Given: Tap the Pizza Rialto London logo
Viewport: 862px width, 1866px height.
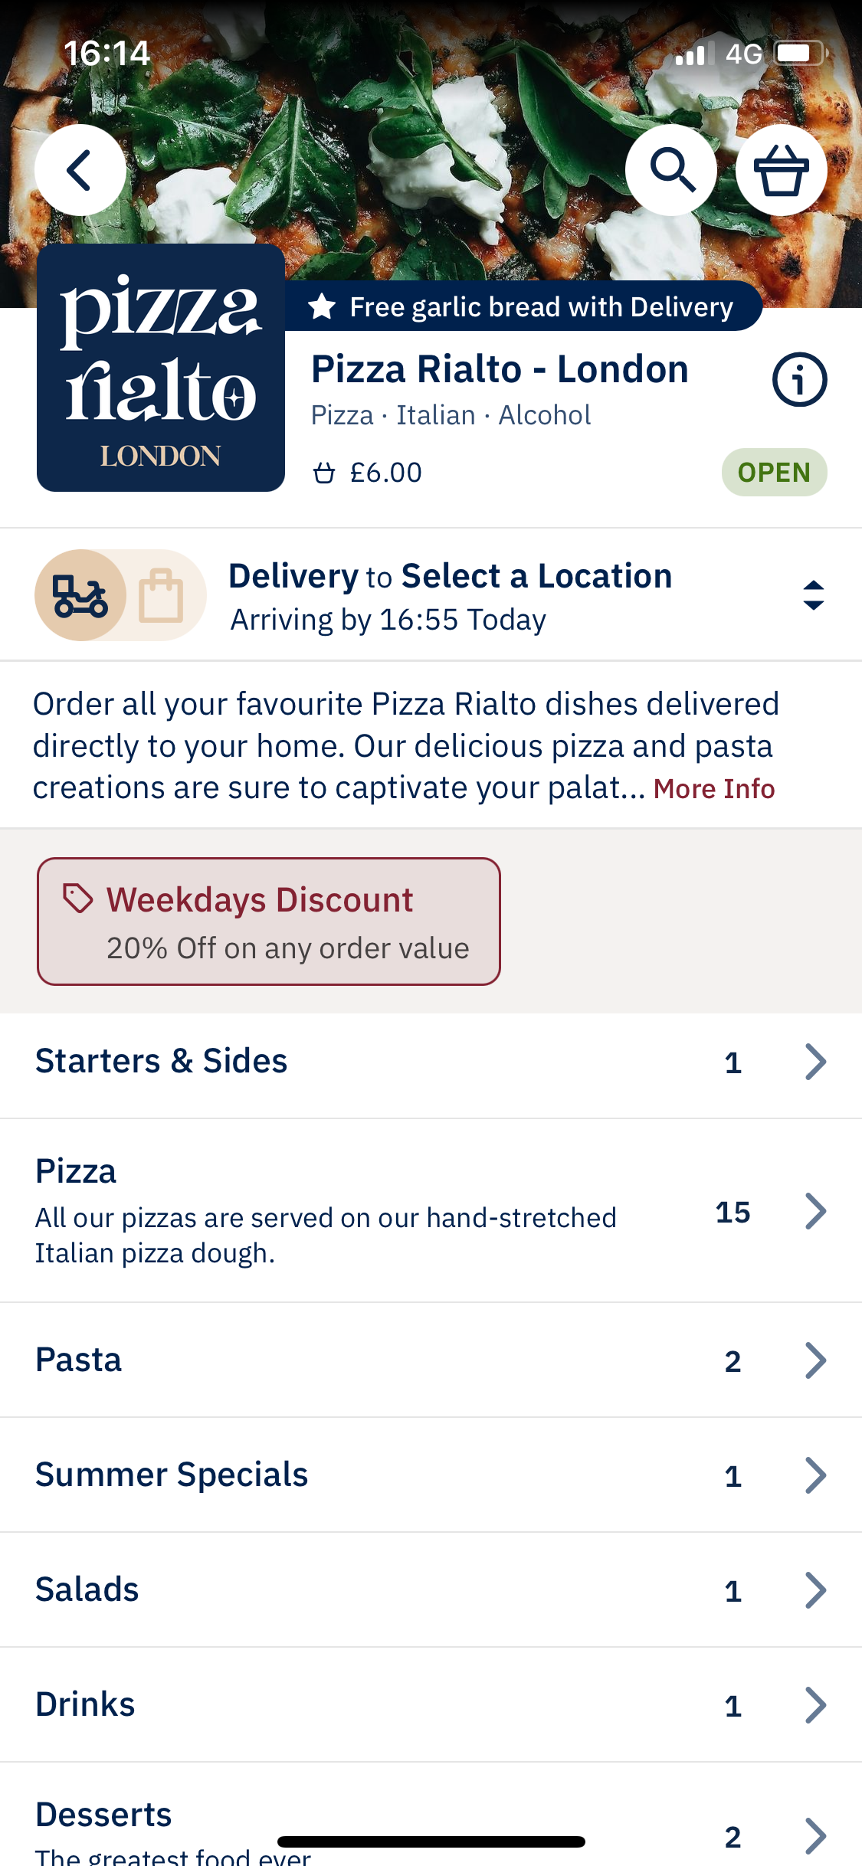Looking at the screenshot, I should (161, 368).
